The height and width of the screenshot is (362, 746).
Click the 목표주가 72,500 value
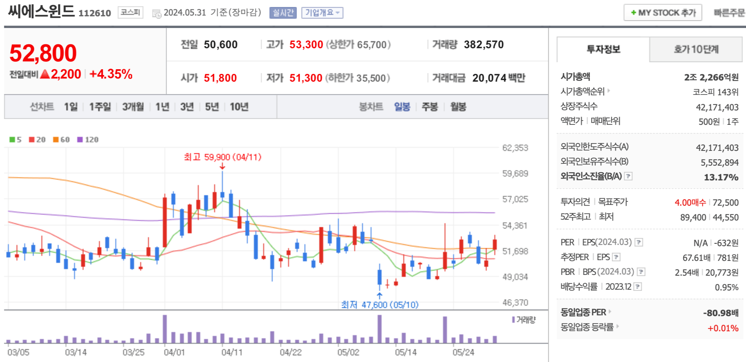(x=725, y=203)
